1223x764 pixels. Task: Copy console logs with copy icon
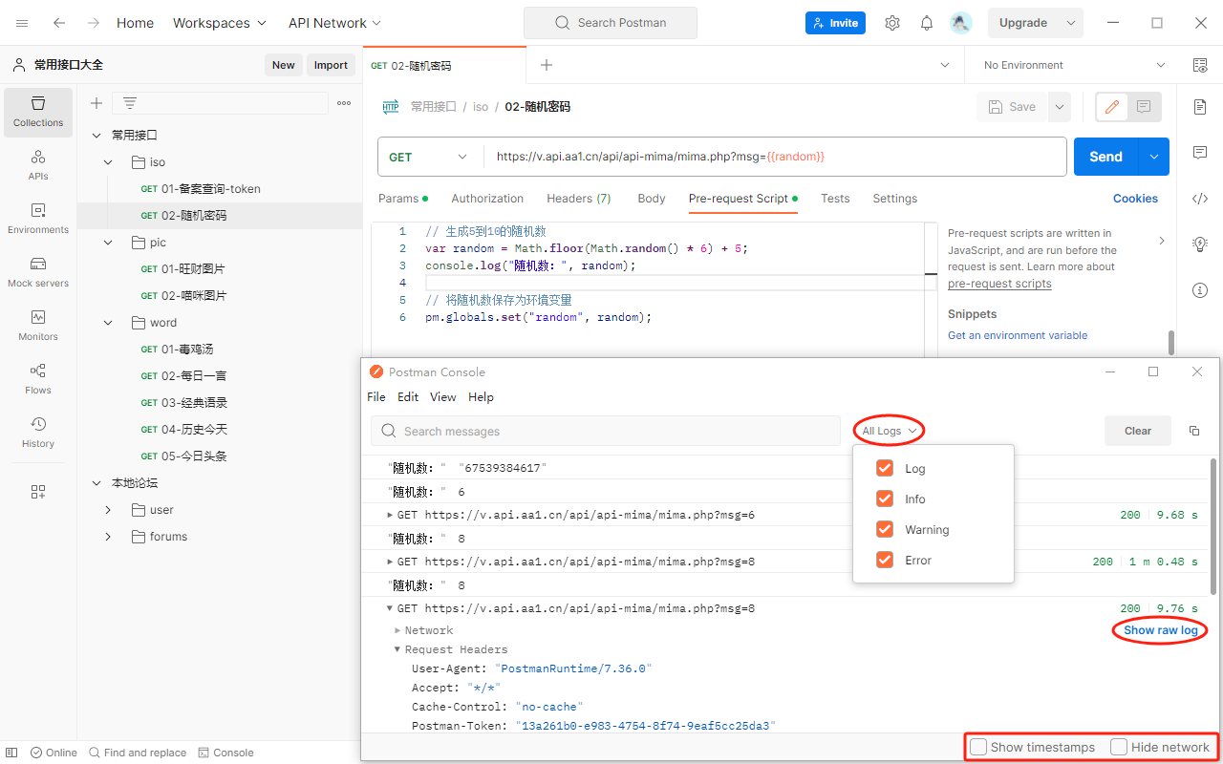coord(1194,431)
